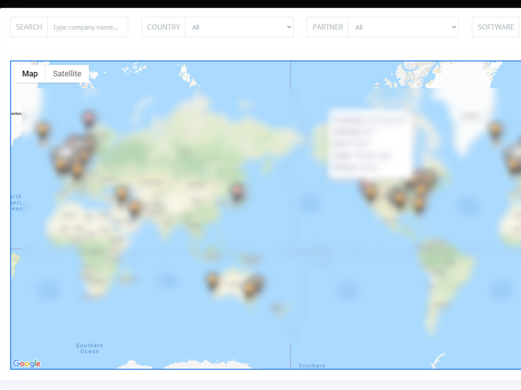Select the marker in eastern Australia
The height and width of the screenshot is (390, 521).
tap(250, 289)
